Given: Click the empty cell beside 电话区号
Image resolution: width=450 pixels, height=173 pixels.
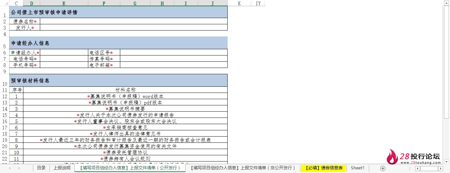Looking at the screenshot, I should [174, 53].
